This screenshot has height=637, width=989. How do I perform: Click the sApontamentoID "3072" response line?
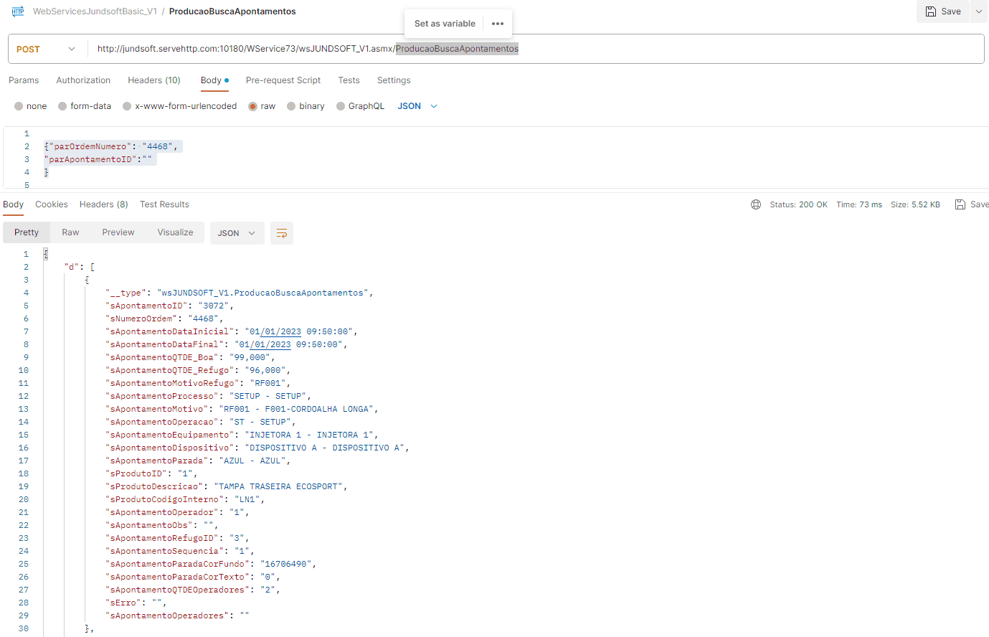(170, 306)
